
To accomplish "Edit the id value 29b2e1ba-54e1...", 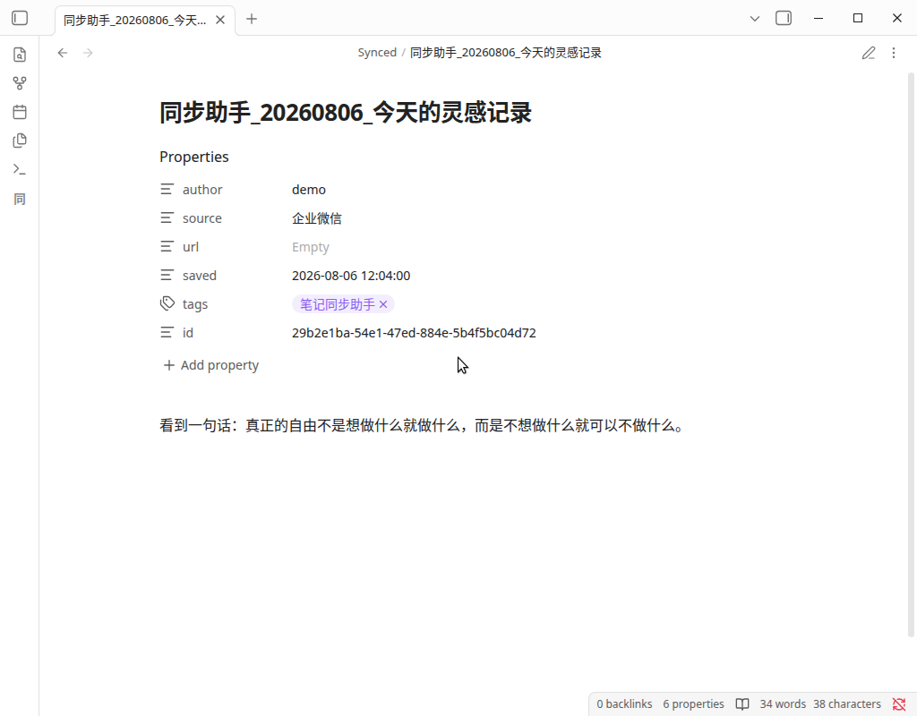I will point(414,333).
